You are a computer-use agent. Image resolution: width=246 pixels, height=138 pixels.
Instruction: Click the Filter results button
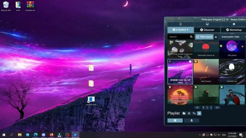point(204,37)
